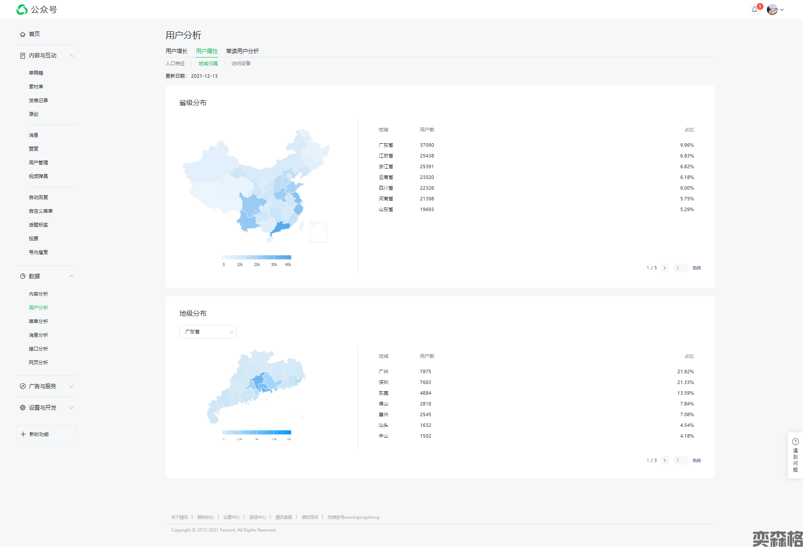The width and height of the screenshot is (803, 547).
Task: Switch to the 常读用户分析 tab
Action: pos(242,51)
